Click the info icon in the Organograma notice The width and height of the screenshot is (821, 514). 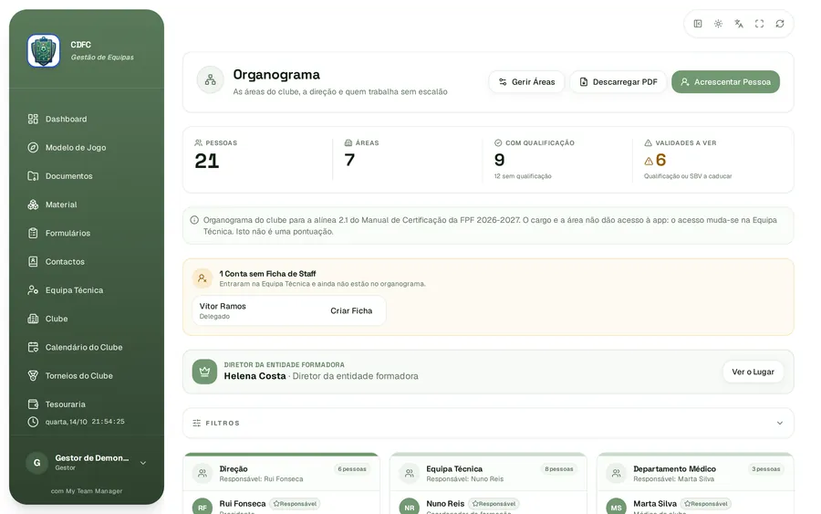tap(194, 220)
